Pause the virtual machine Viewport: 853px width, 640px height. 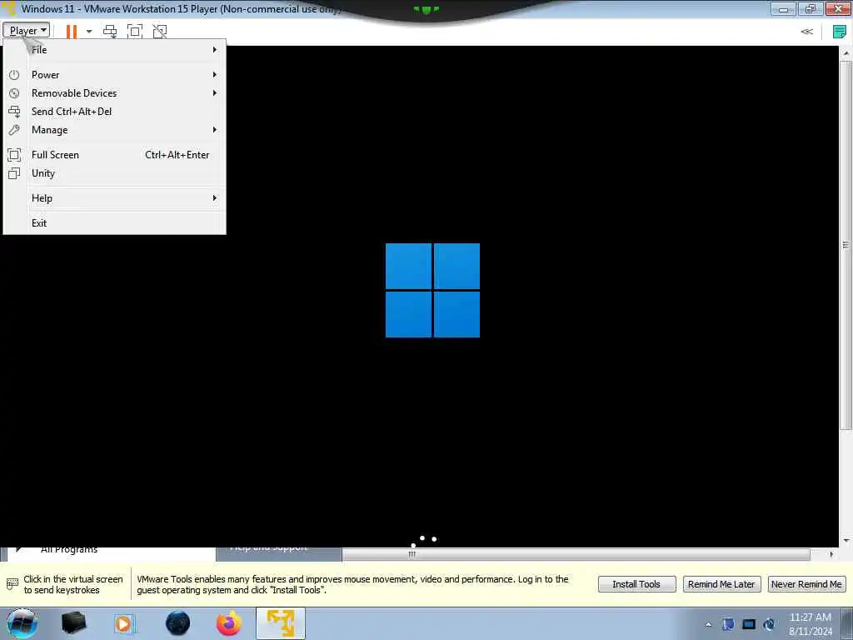pos(72,31)
